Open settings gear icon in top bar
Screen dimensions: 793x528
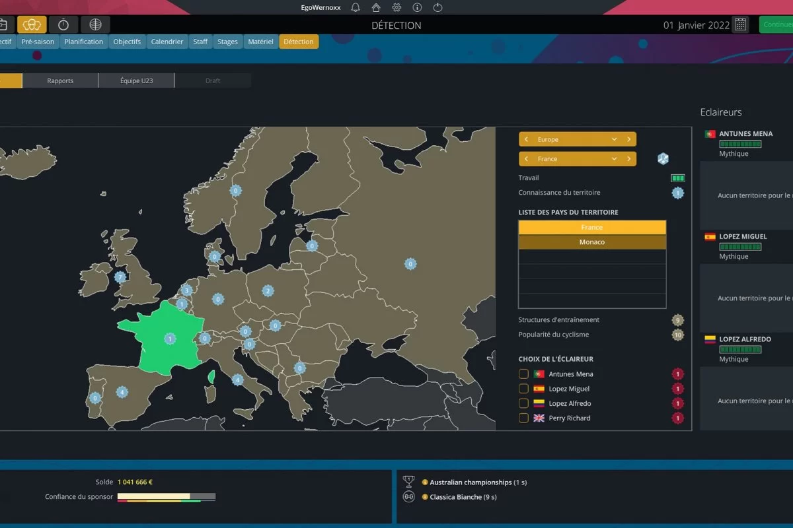(397, 8)
